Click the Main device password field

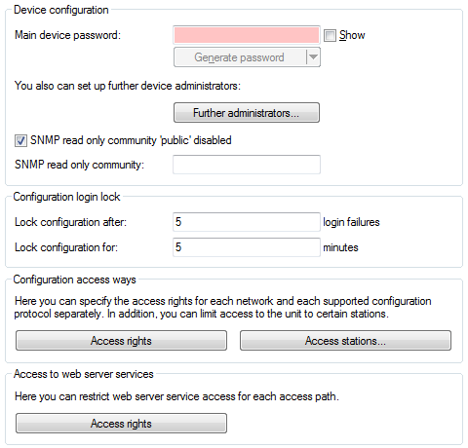coord(247,35)
